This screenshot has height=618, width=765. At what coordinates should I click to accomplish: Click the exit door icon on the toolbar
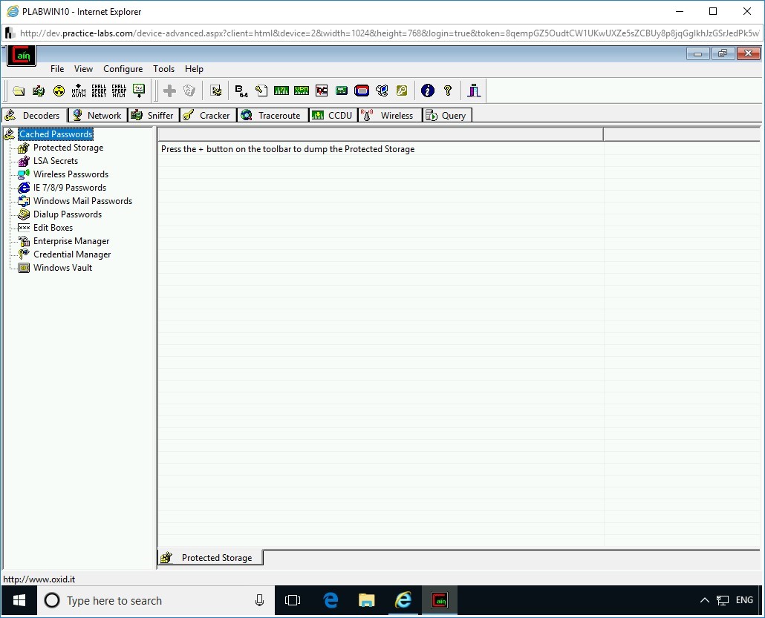(x=474, y=91)
